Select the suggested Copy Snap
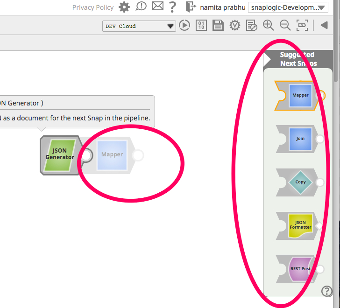 (x=300, y=182)
